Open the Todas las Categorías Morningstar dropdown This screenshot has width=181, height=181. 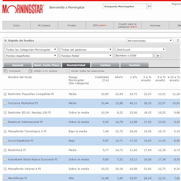(x=31, y=50)
